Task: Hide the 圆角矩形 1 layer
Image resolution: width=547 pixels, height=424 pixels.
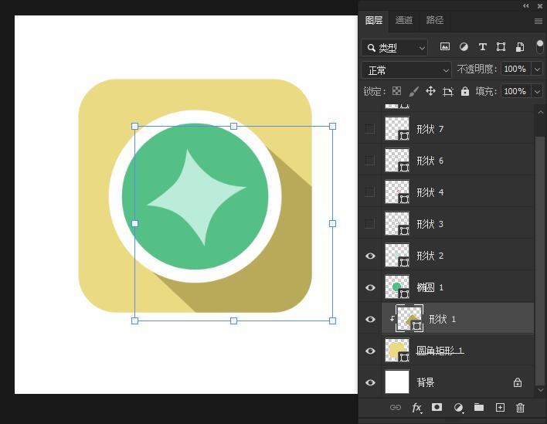Action: pos(370,351)
